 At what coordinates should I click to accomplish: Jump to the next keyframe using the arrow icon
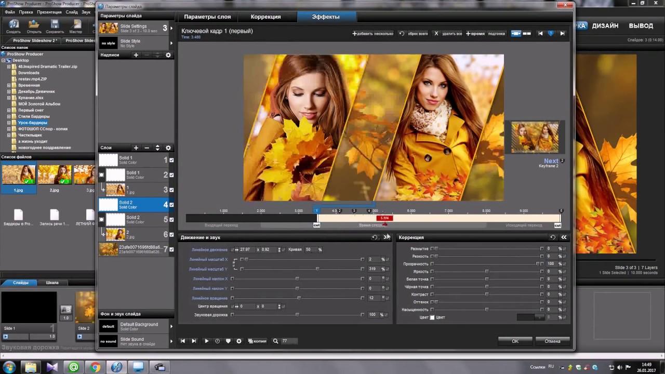562,33
